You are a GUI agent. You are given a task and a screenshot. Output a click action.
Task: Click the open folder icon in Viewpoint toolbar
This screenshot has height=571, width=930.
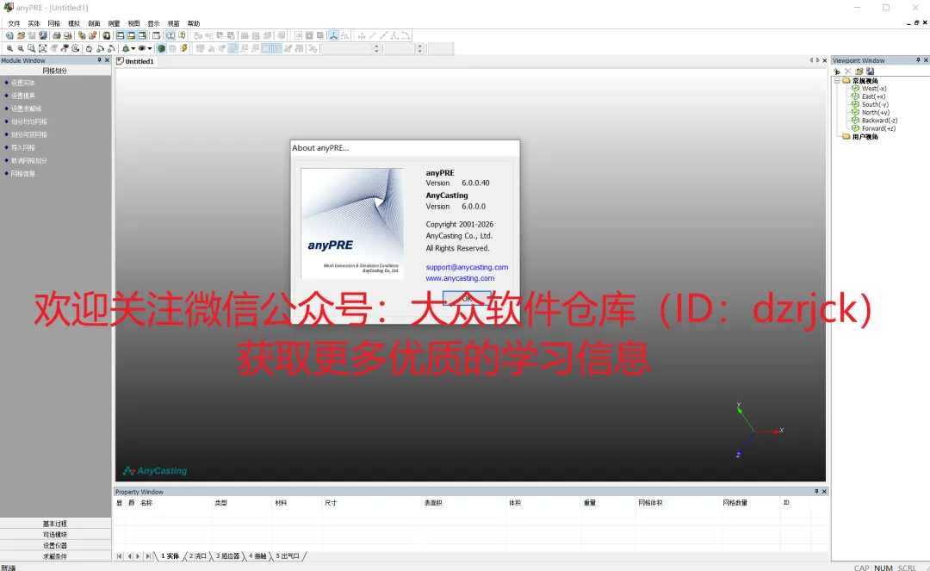[x=859, y=71]
